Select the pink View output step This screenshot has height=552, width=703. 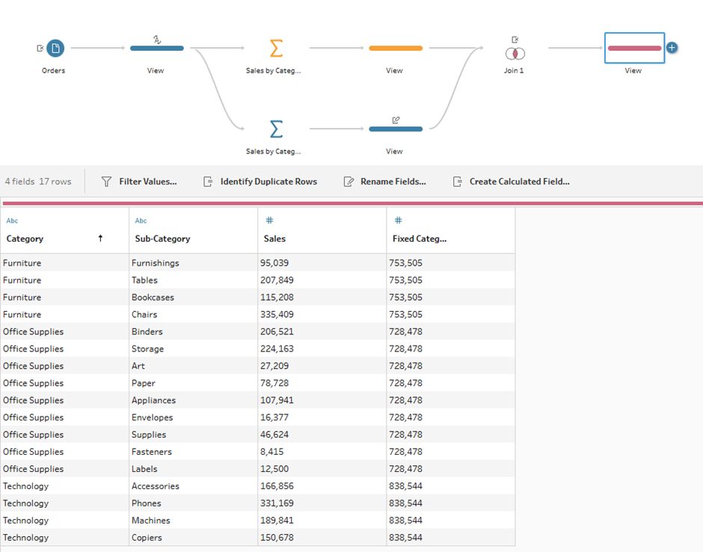pos(633,49)
